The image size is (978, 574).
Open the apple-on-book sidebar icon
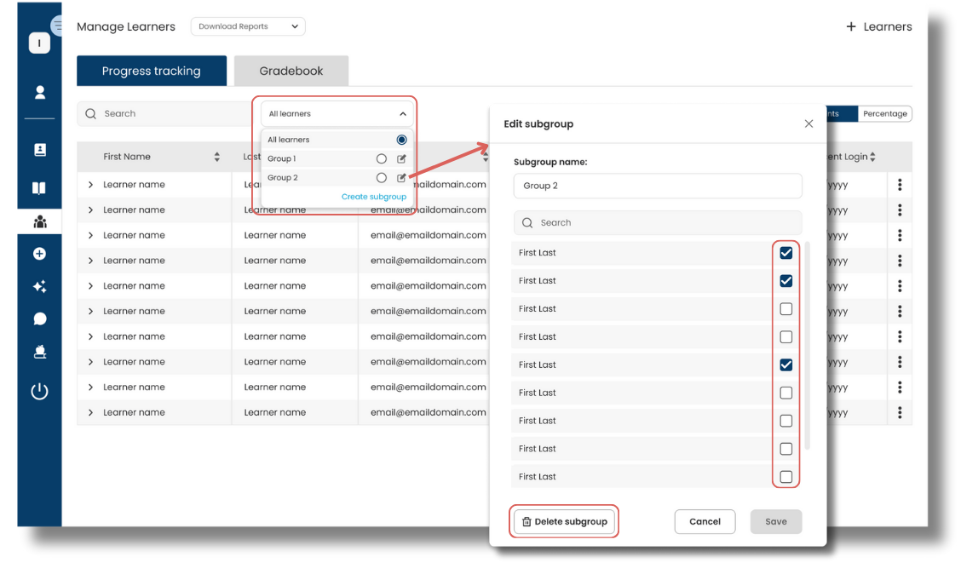pyautogui.click(x=40, y=352)
